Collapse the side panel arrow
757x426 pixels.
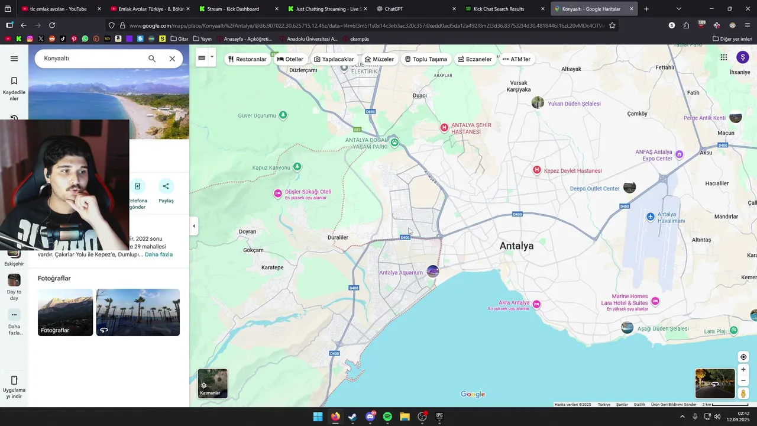193,226
